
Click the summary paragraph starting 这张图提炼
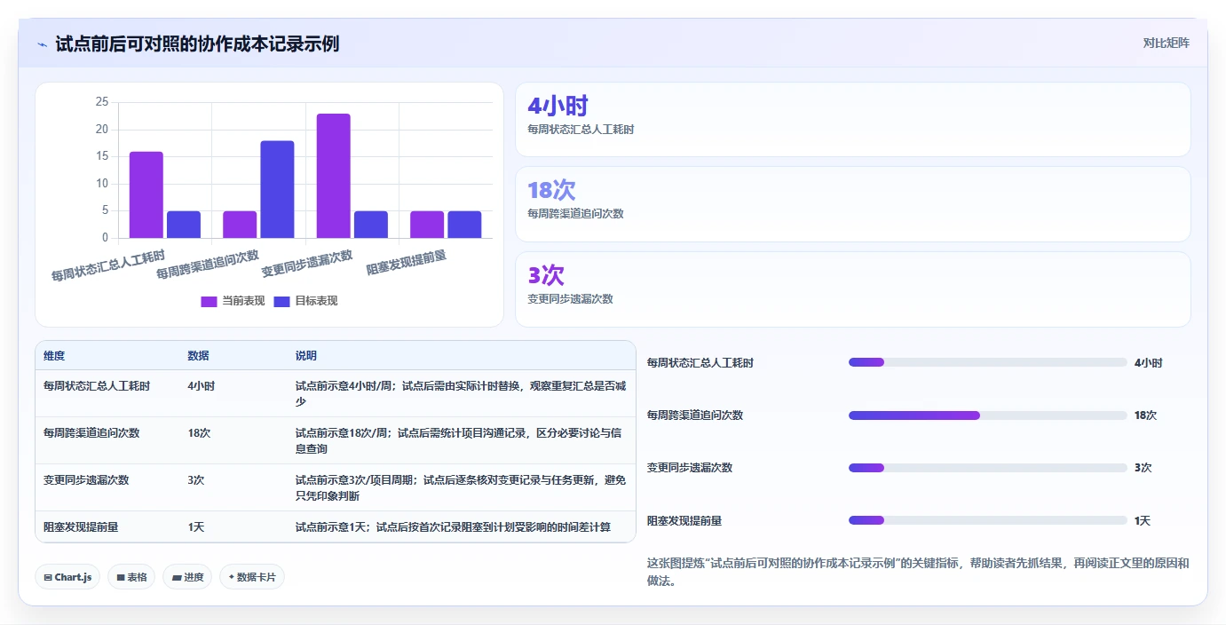pos(918,572)
